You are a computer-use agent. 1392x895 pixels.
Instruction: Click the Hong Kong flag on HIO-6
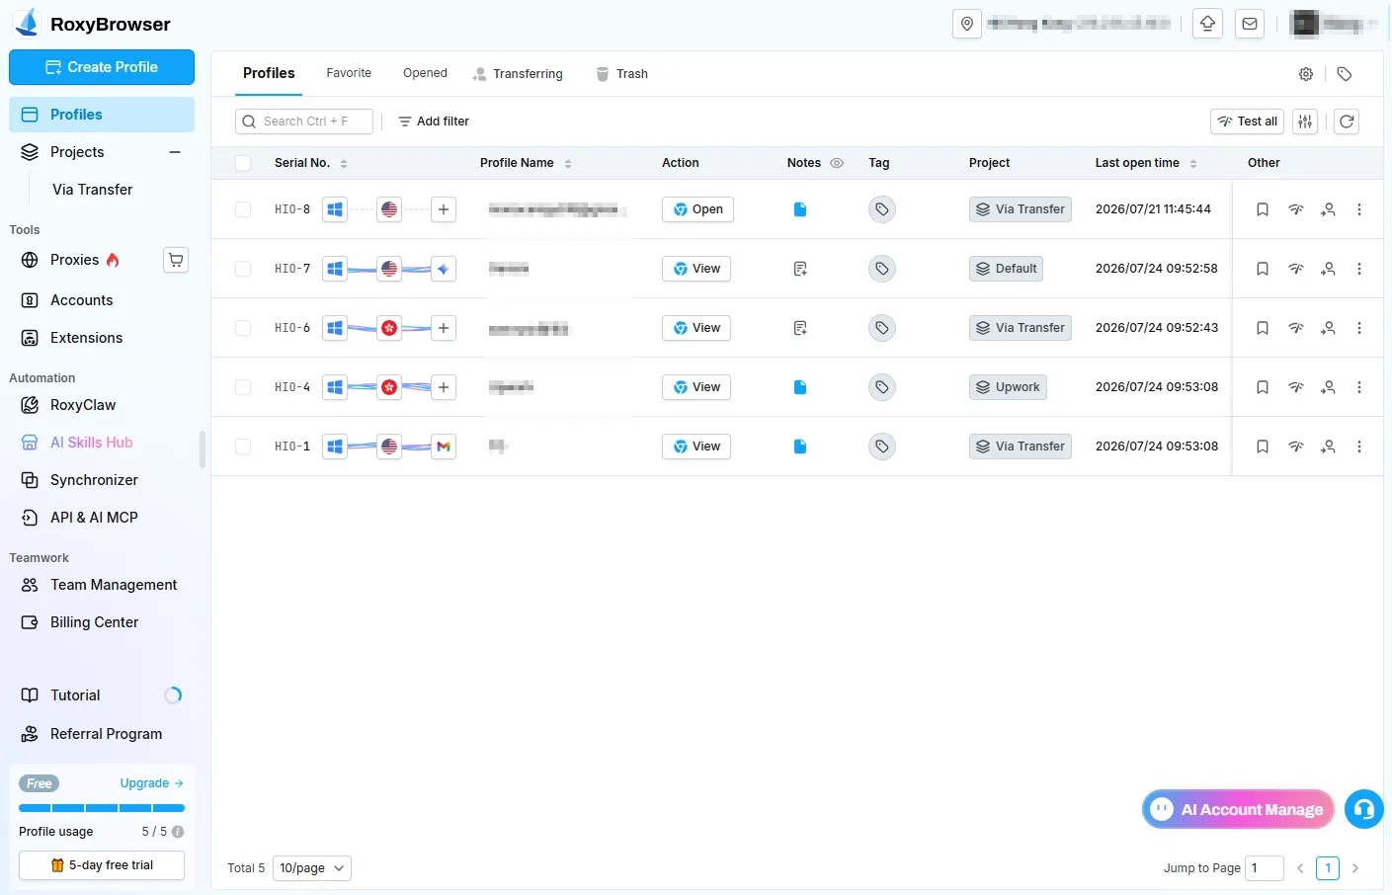coord(389,328)
